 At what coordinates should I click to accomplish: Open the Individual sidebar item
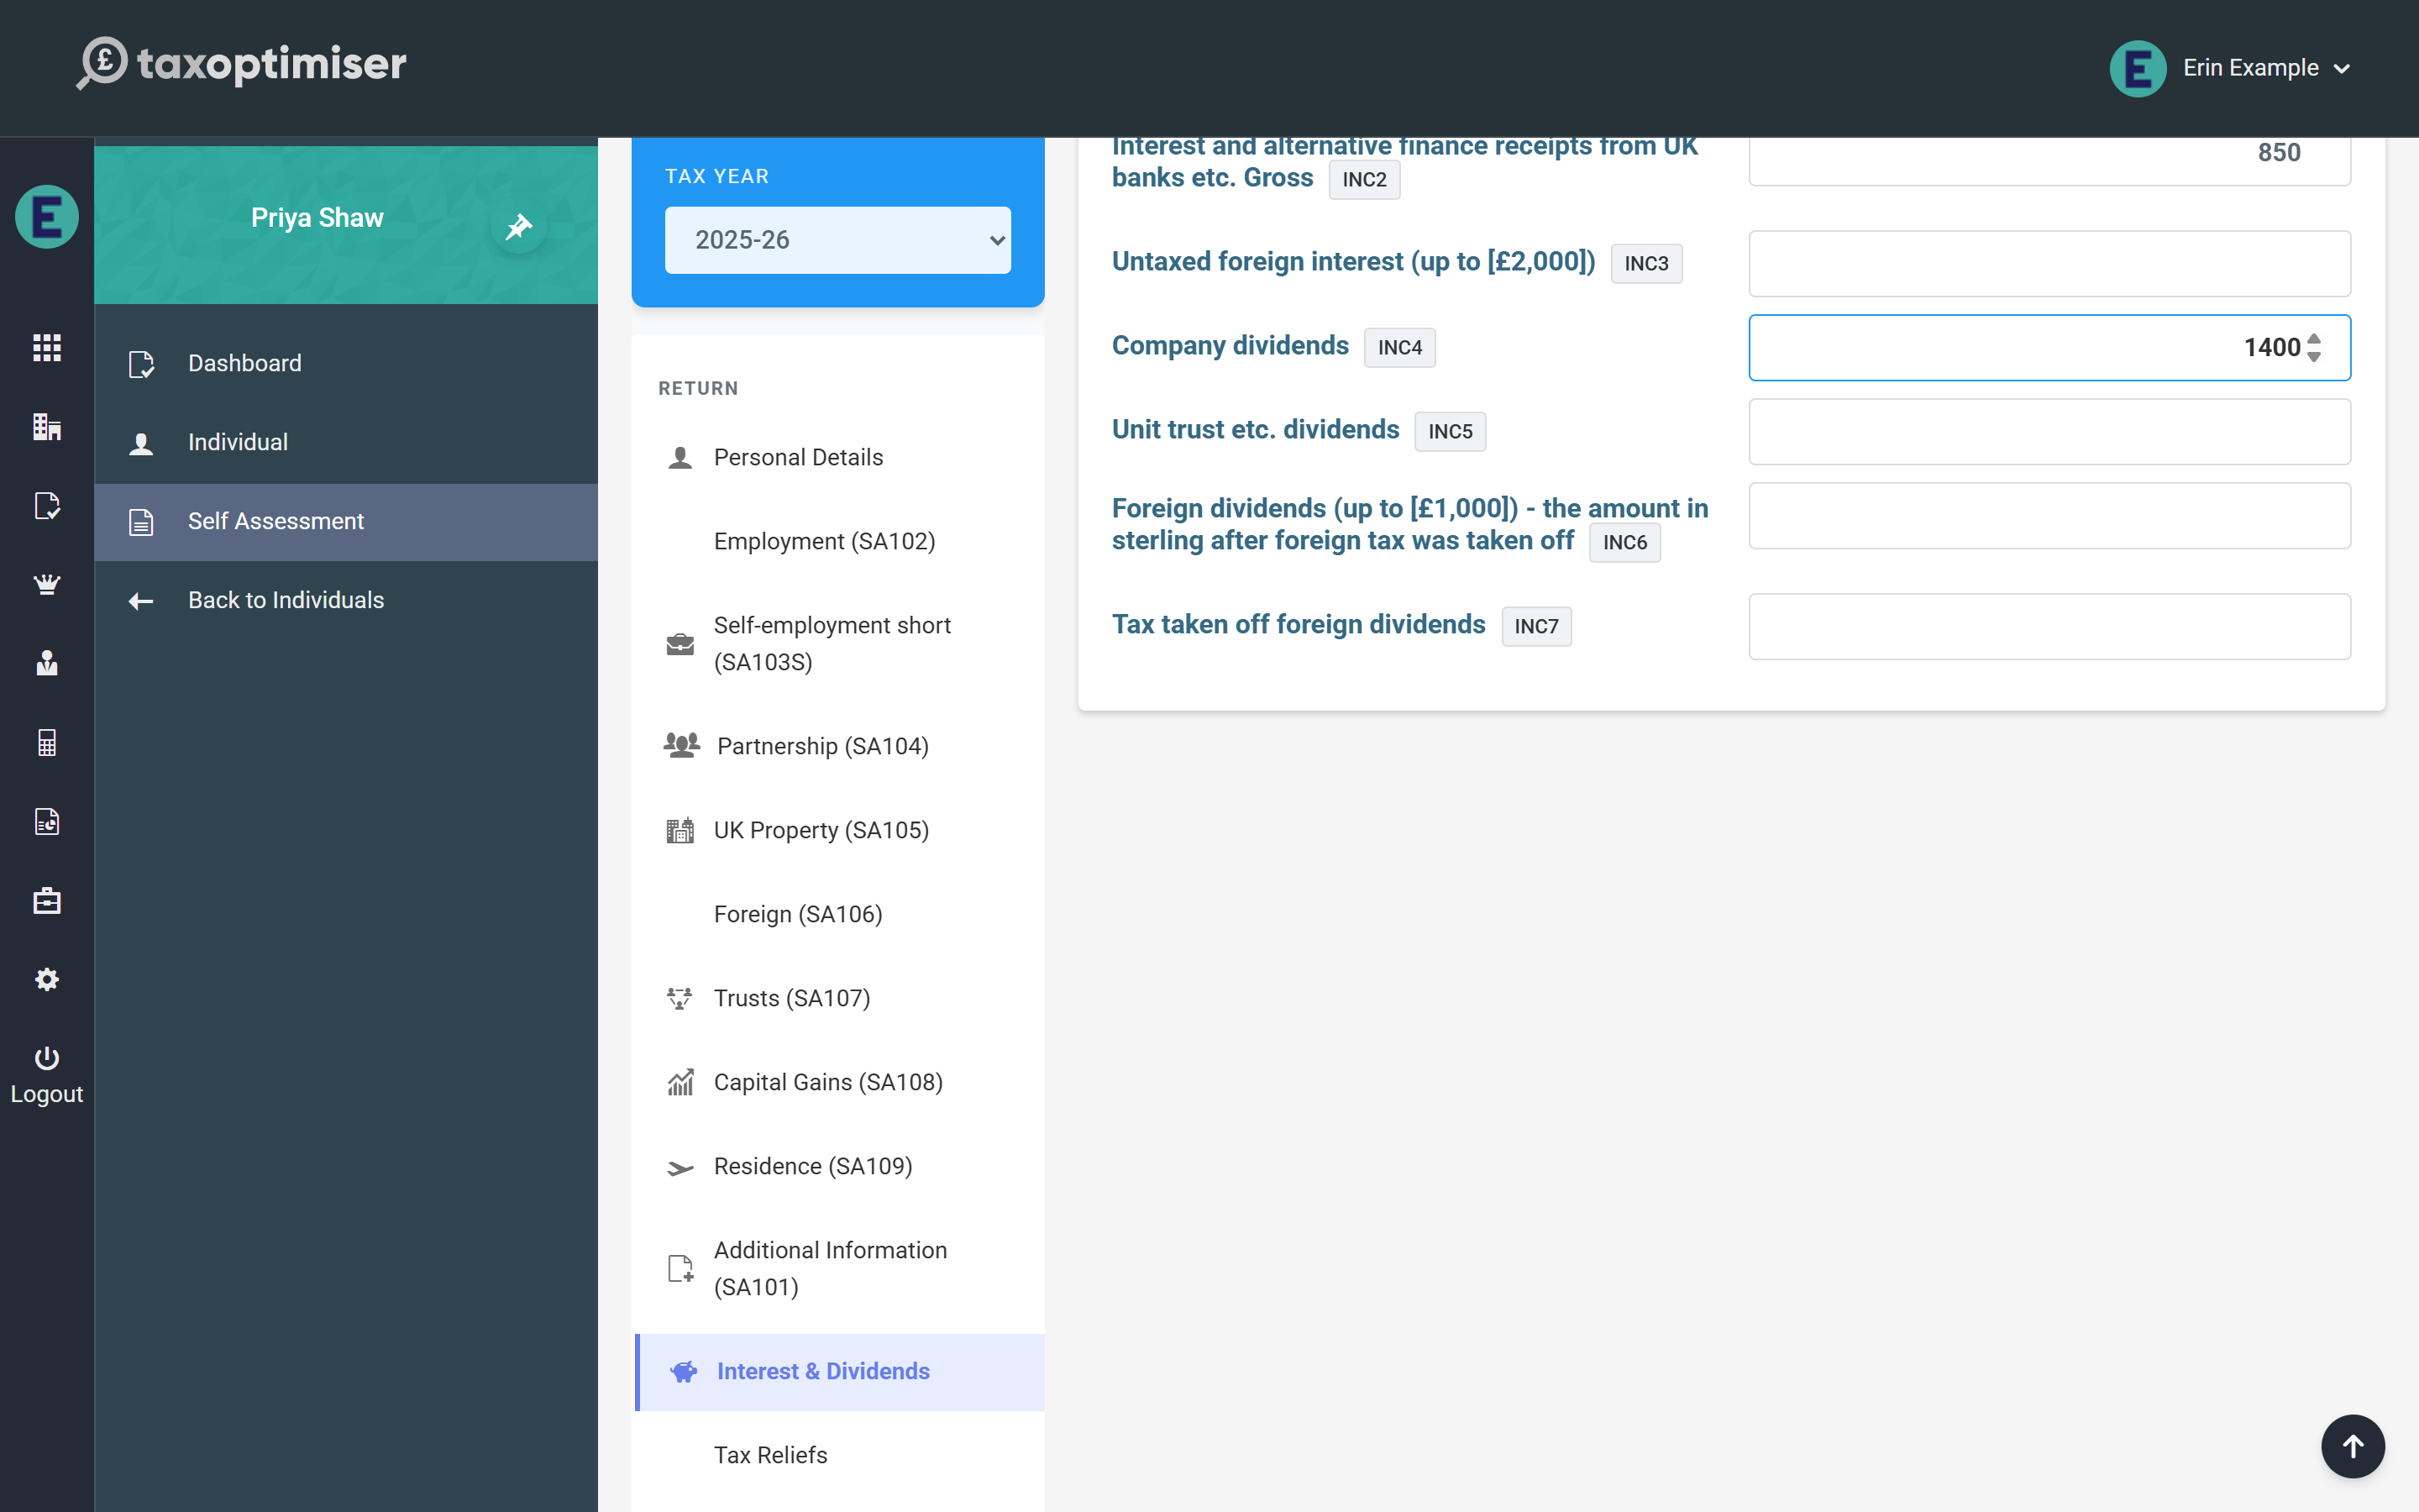click(x=346, y=443)
